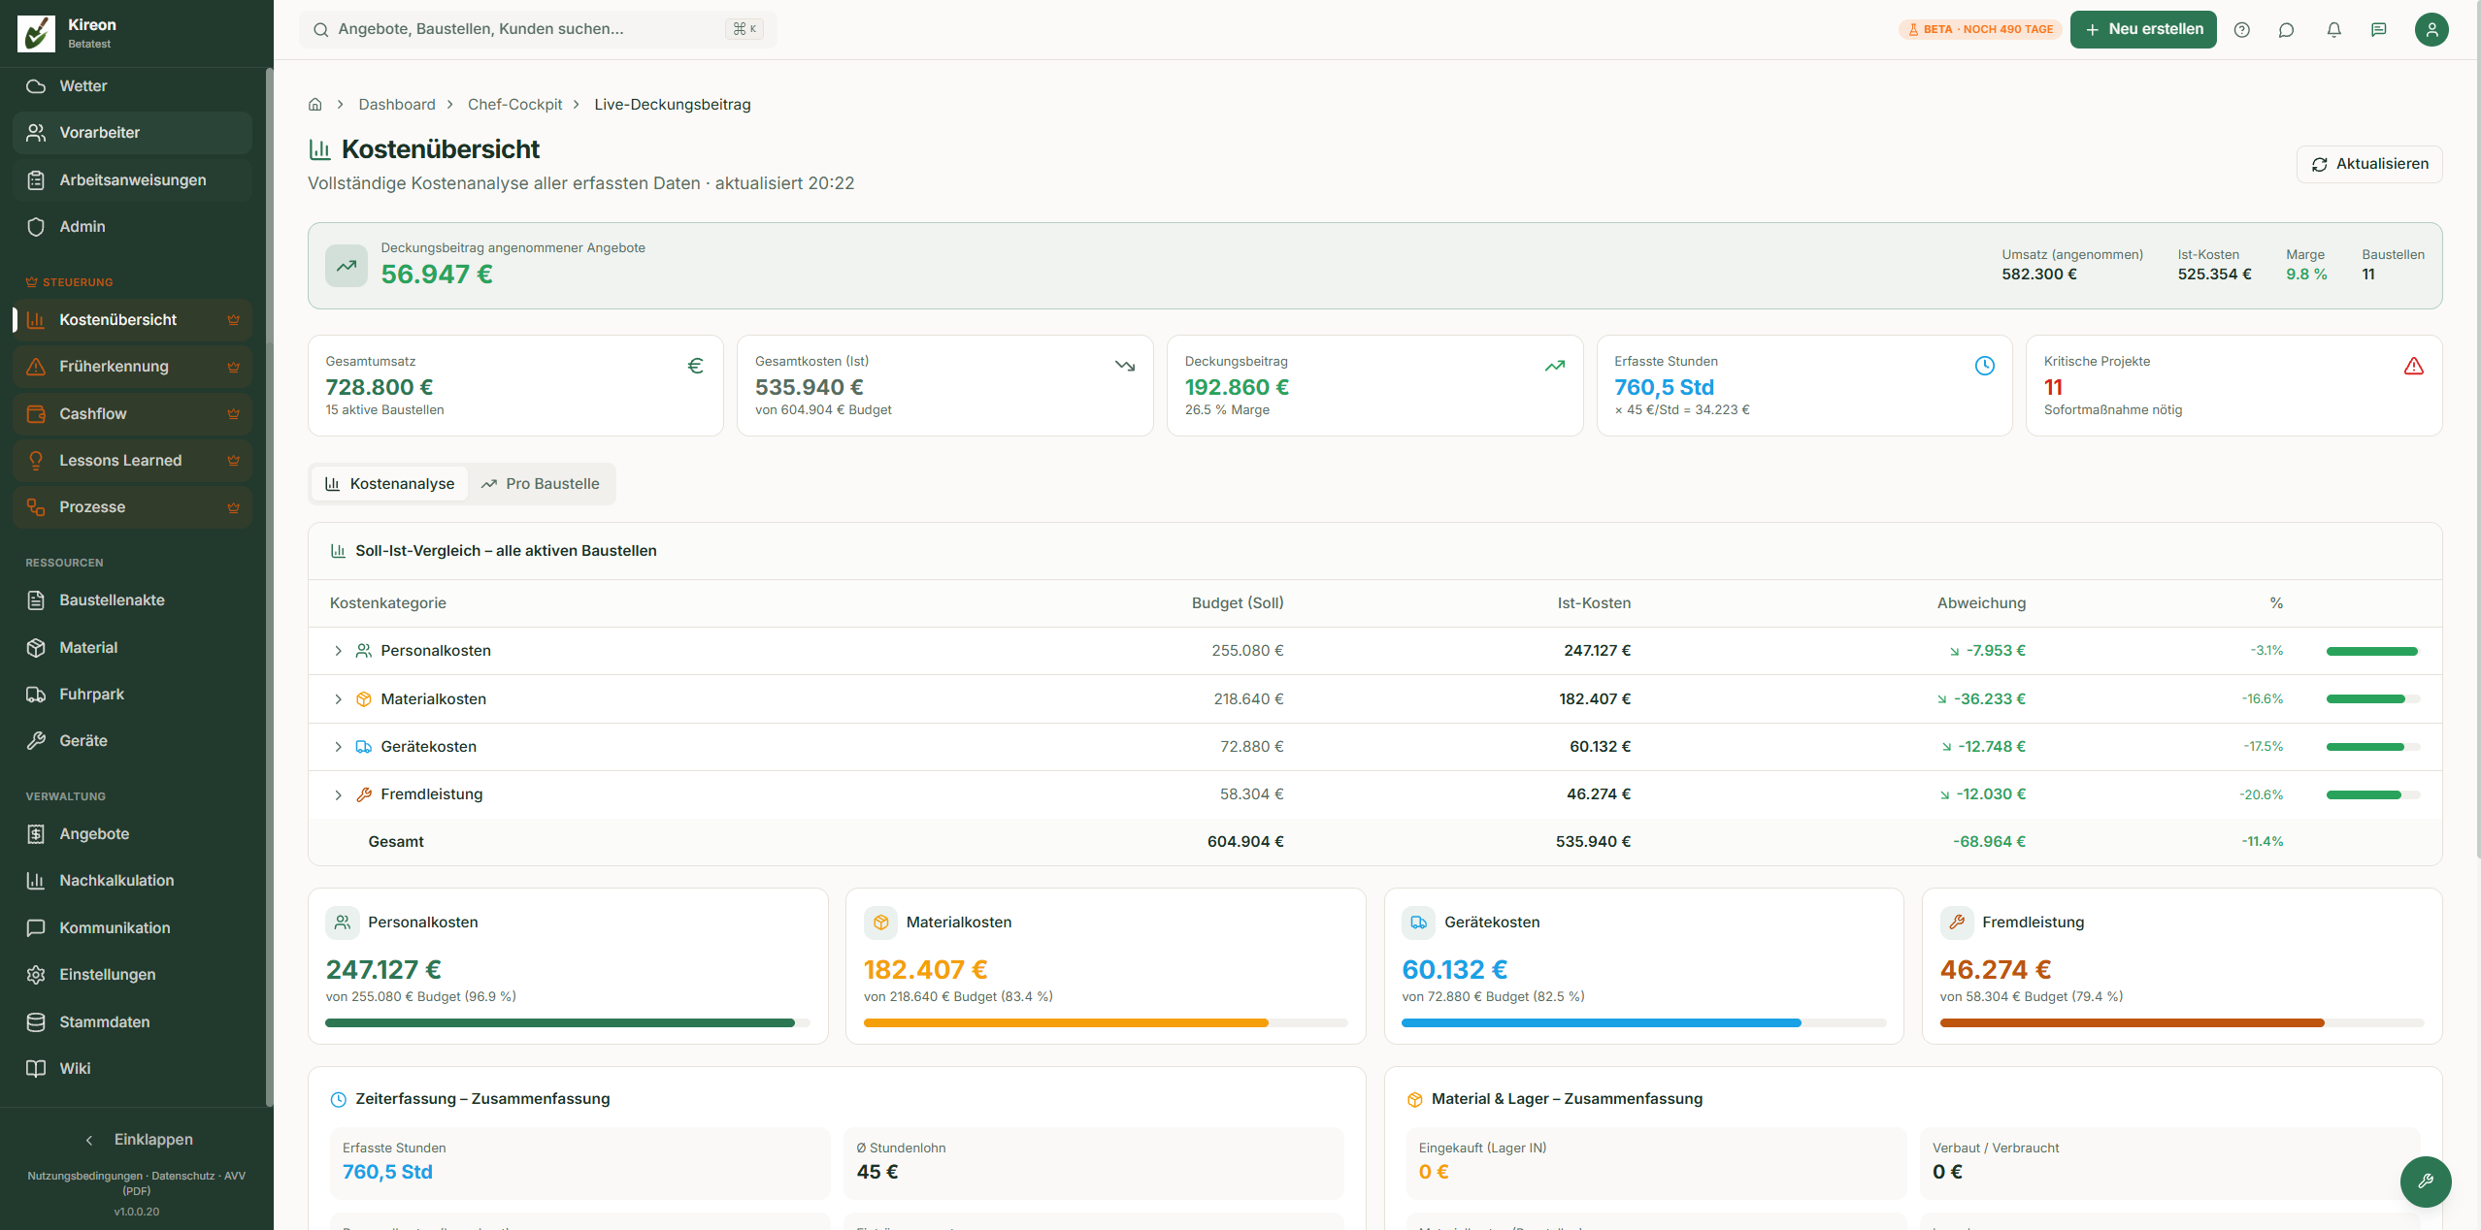
Task: Open user profile avatar
Action: coord(2431,29)
